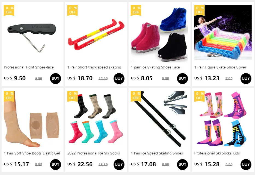Viewport: 255px width, 175px height.
Task: Click BUY for 2022 Professional Ice Ski Socks
Action: pos(119,164)
